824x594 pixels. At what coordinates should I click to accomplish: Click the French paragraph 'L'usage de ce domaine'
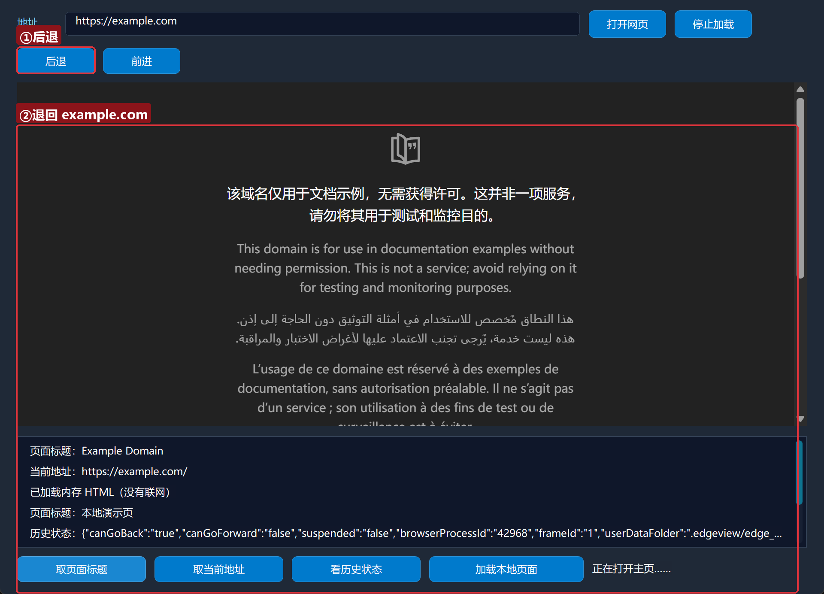(x=406, y=395)
